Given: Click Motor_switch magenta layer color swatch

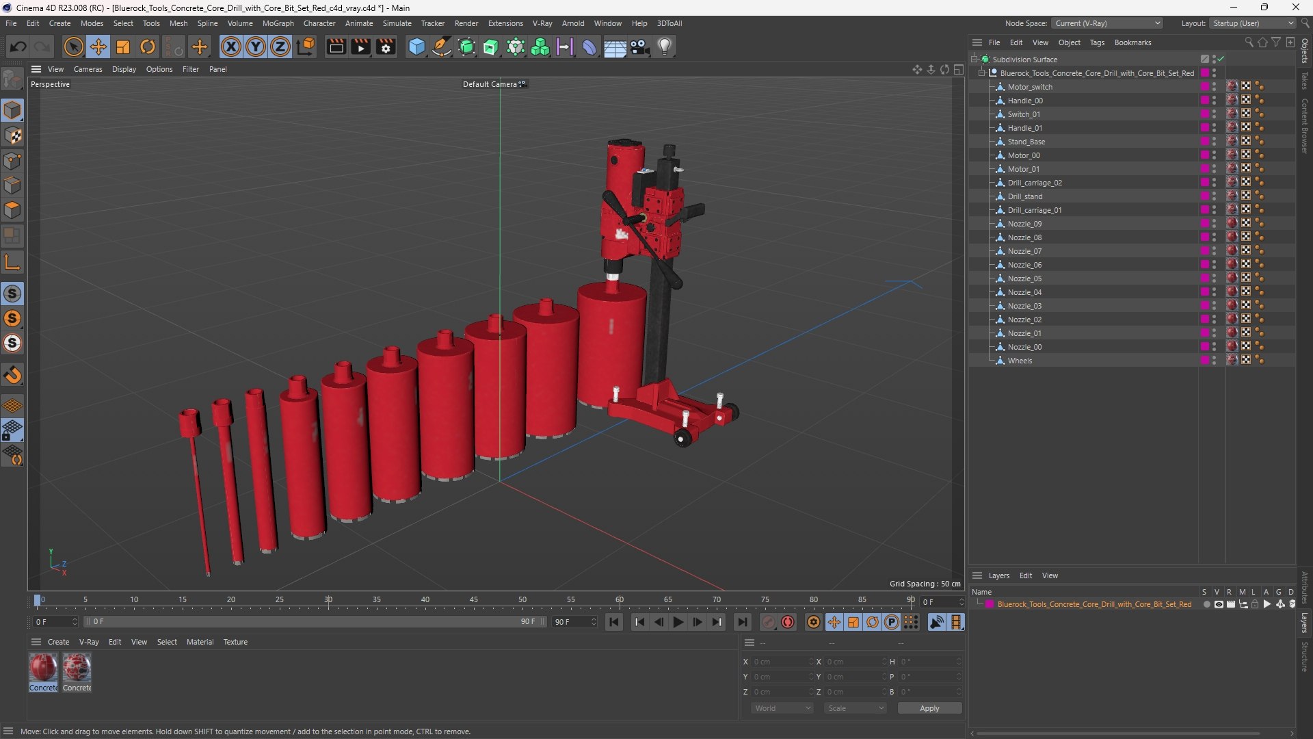Looking at the screenshot, I should pos(1204,86).
